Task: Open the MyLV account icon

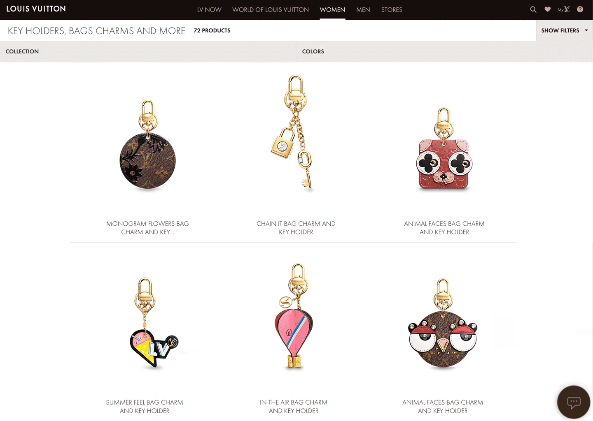Action: click(x=564, y=9)
